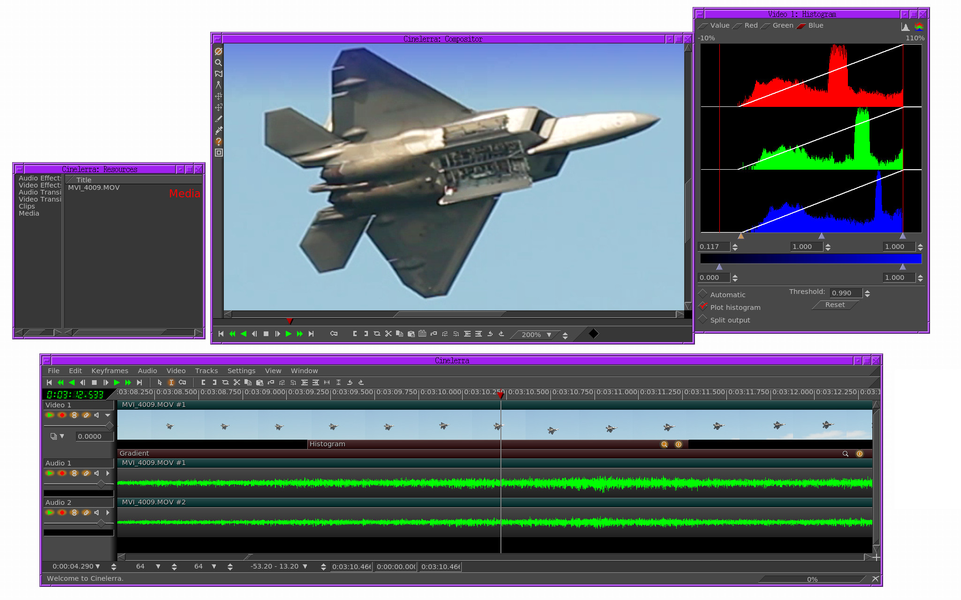Click magnifier icon on Histogram effect bar
Image resolution: width=961 pixels, height=600 pixels.
coord(664,444)
